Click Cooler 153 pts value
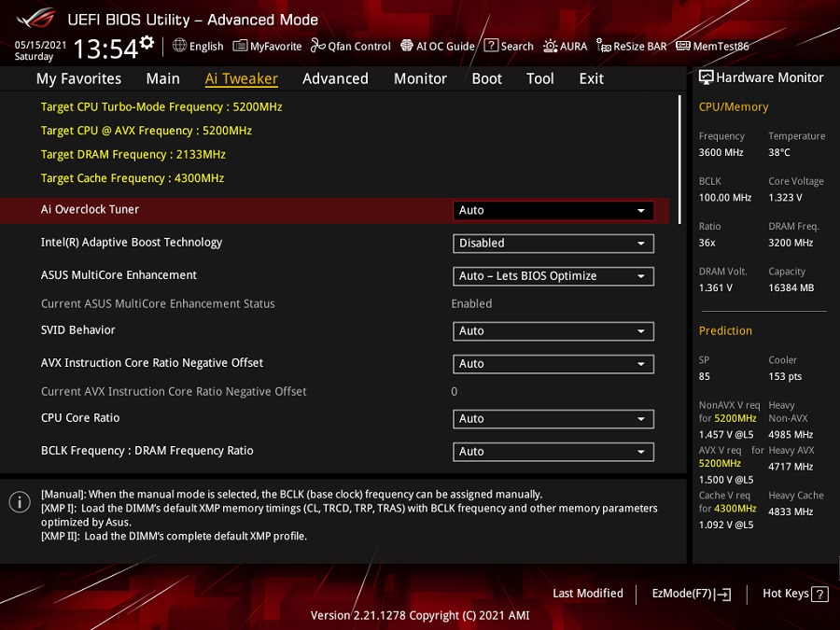The image size is (840, 630). click(785, 376)
